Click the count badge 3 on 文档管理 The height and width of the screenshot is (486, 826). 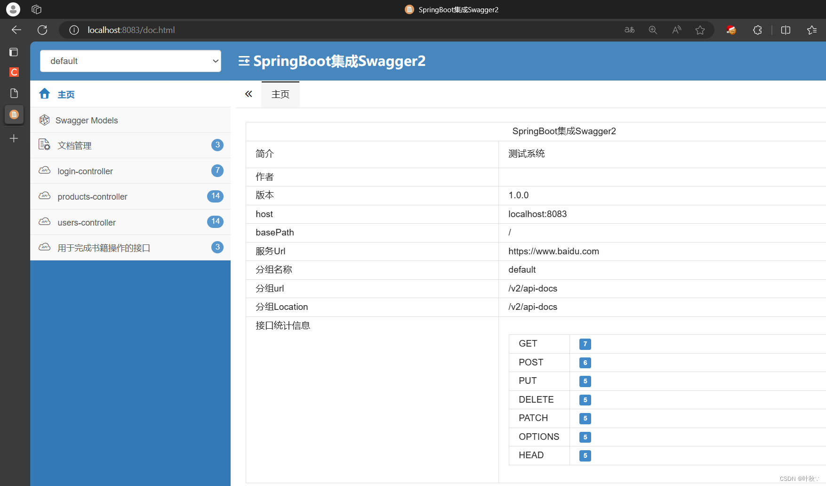217,145
